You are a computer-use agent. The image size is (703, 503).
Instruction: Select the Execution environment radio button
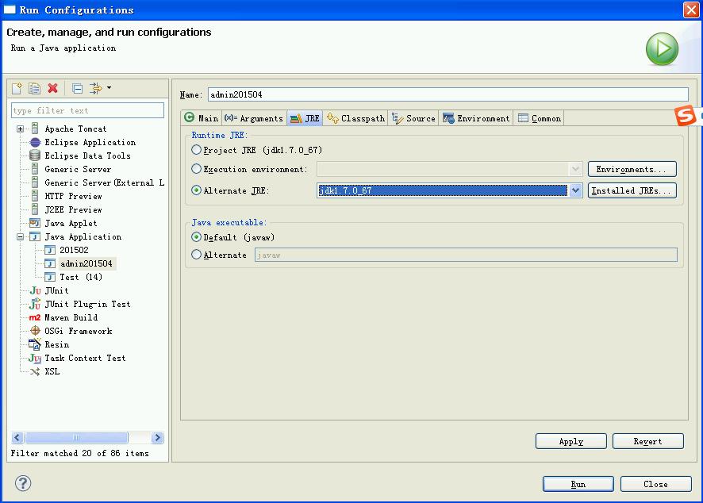pyautogui.click(x=196, y=169)
